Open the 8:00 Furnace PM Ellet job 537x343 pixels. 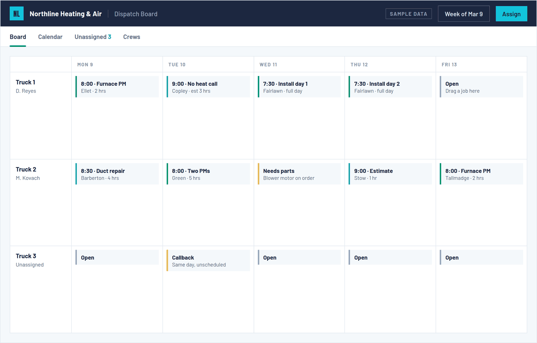pyautogui.click(x=117, y=87)
